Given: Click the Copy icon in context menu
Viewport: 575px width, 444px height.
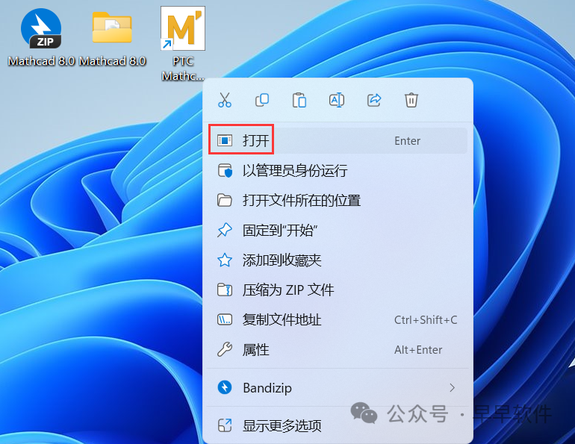Looking at the screenshot, I should pyautogui.click(x=262, y=100).
